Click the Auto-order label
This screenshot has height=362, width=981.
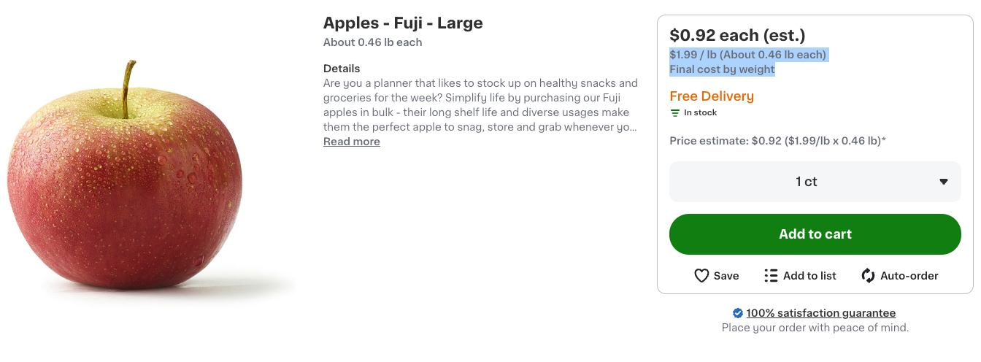[x=909, y=276]
